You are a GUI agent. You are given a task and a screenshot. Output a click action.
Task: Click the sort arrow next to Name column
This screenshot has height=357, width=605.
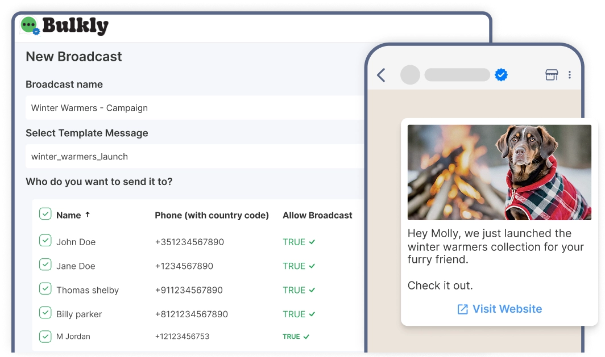coord(88,215)
